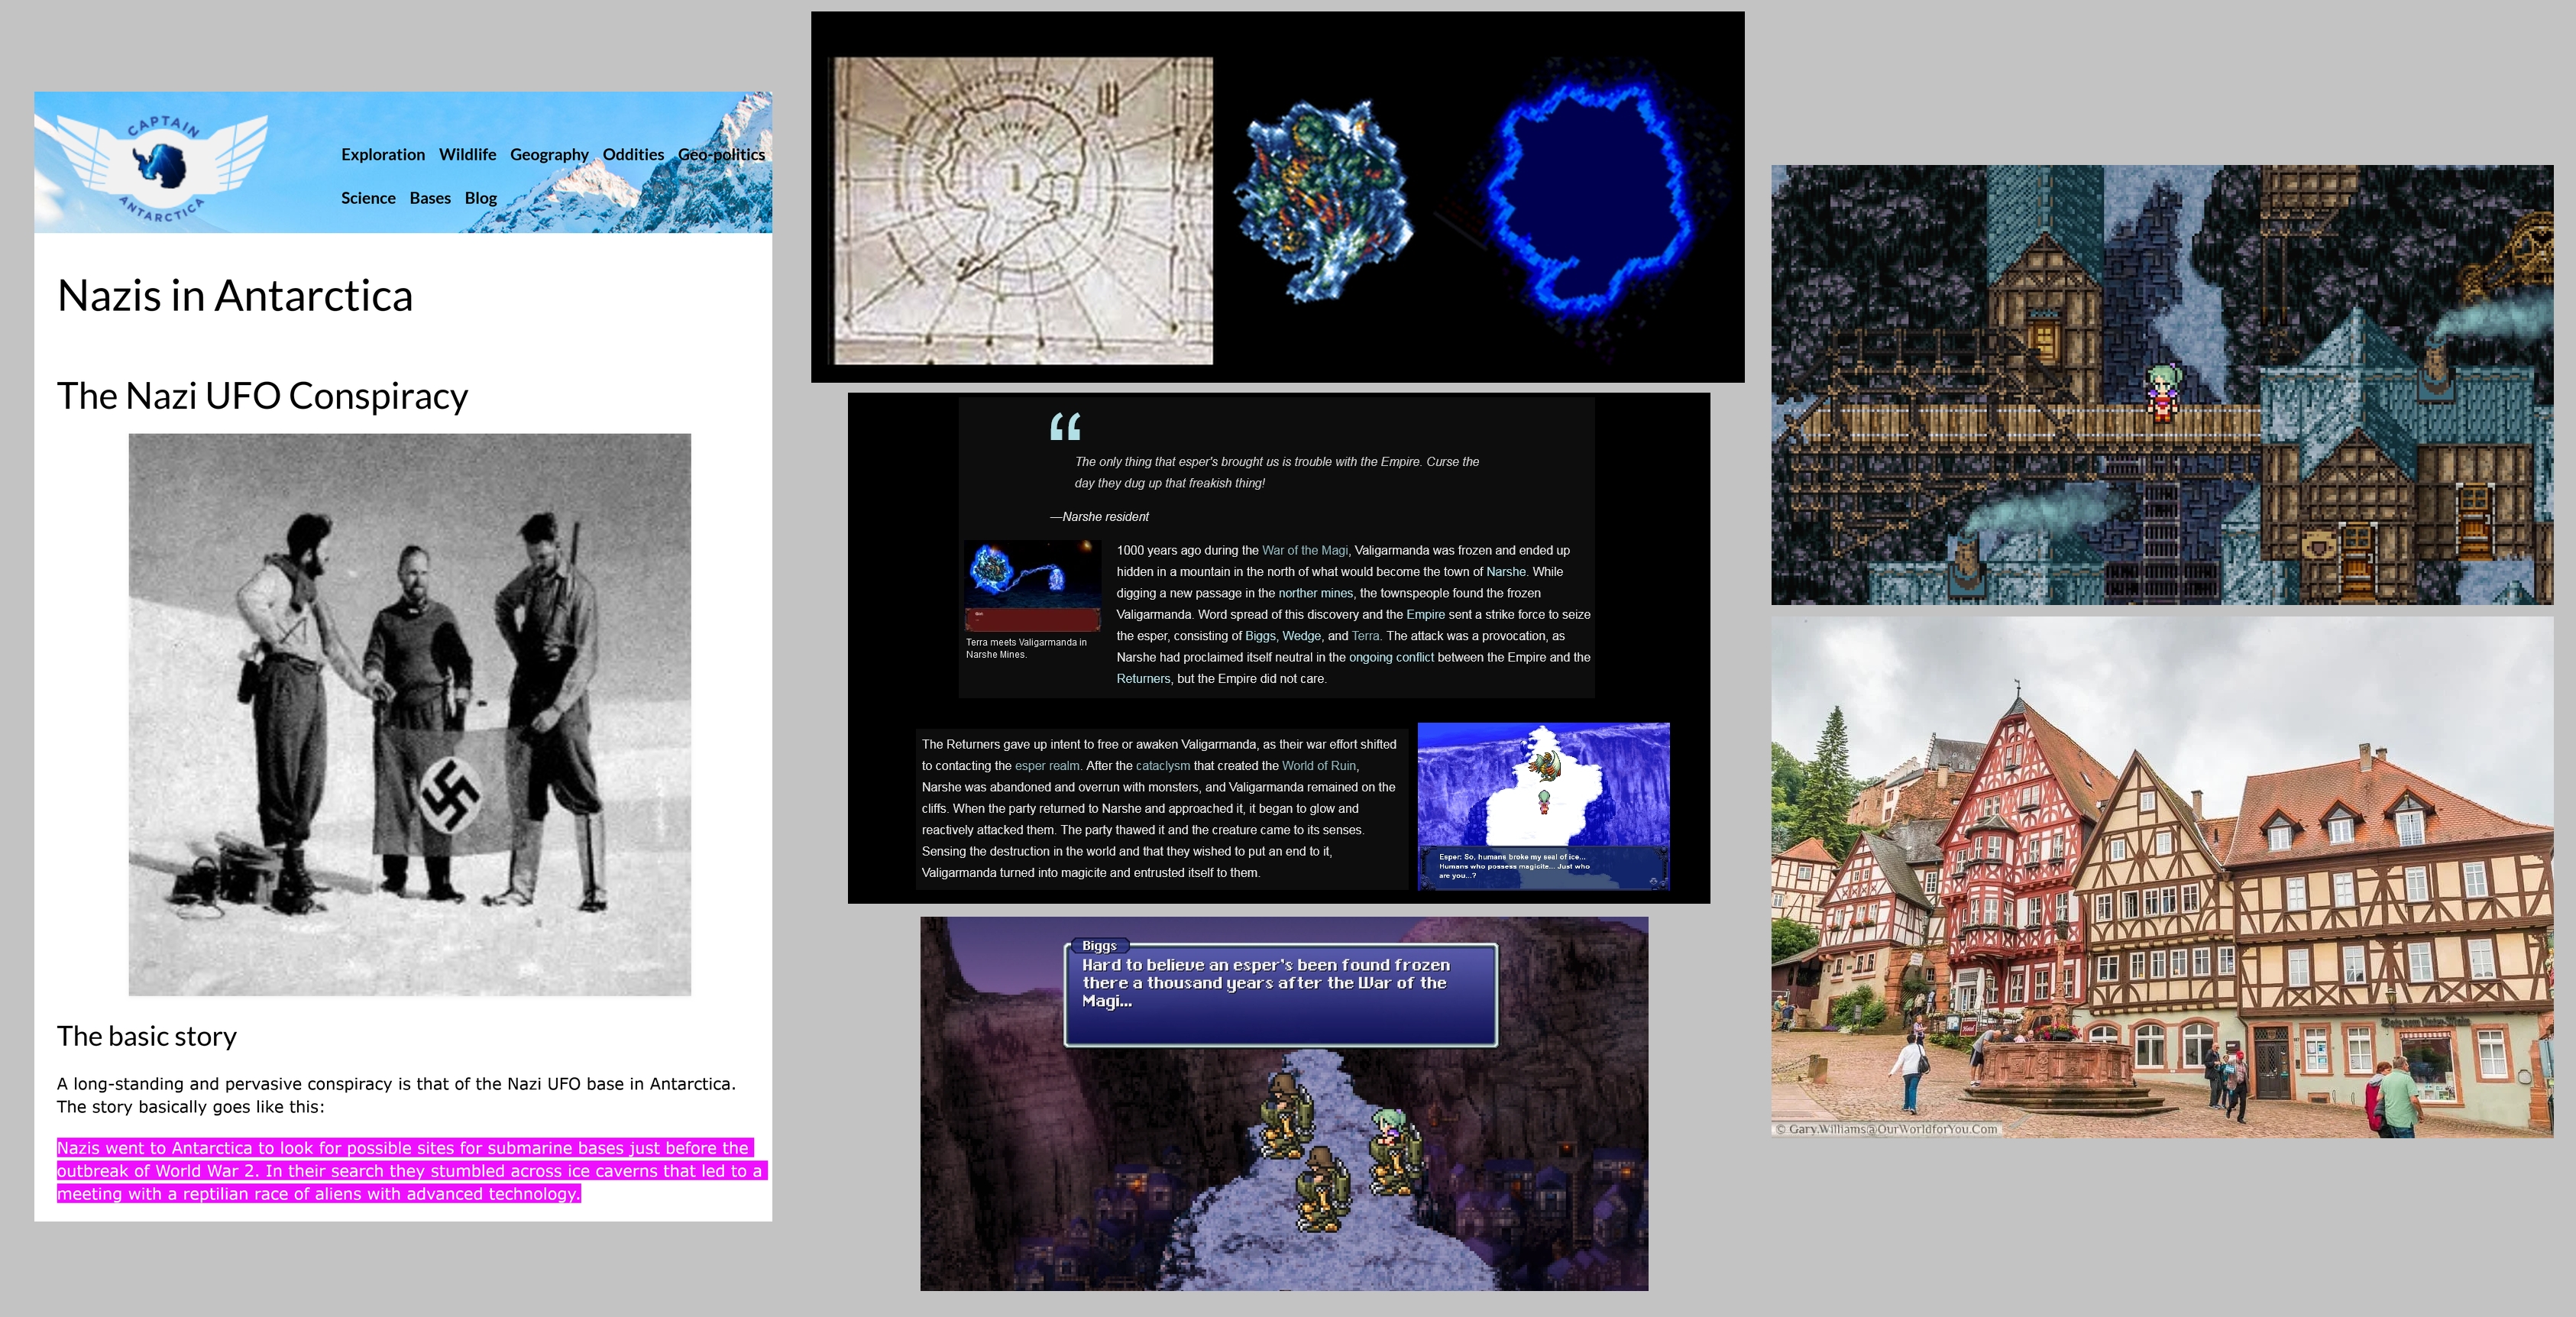The height and width of the screenshot is (1317, 2576).
Task: Click the Biggs dialogue box
Action: coord(1280,994)
